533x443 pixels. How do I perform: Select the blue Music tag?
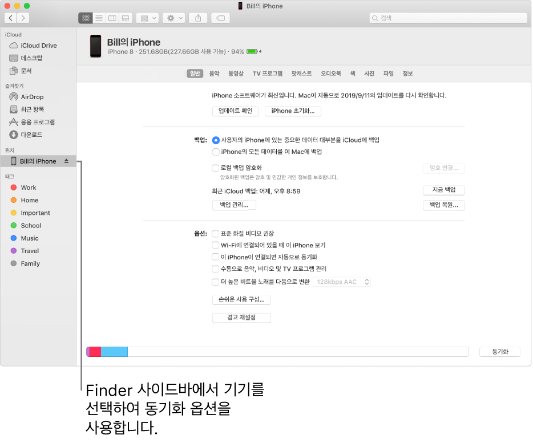38,238
